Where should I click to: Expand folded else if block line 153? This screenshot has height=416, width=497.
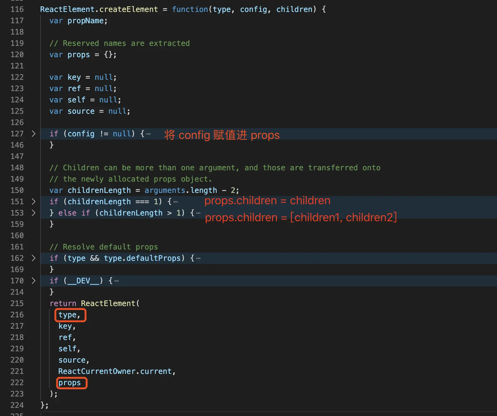pyautogui.click(x=33, y=213)
